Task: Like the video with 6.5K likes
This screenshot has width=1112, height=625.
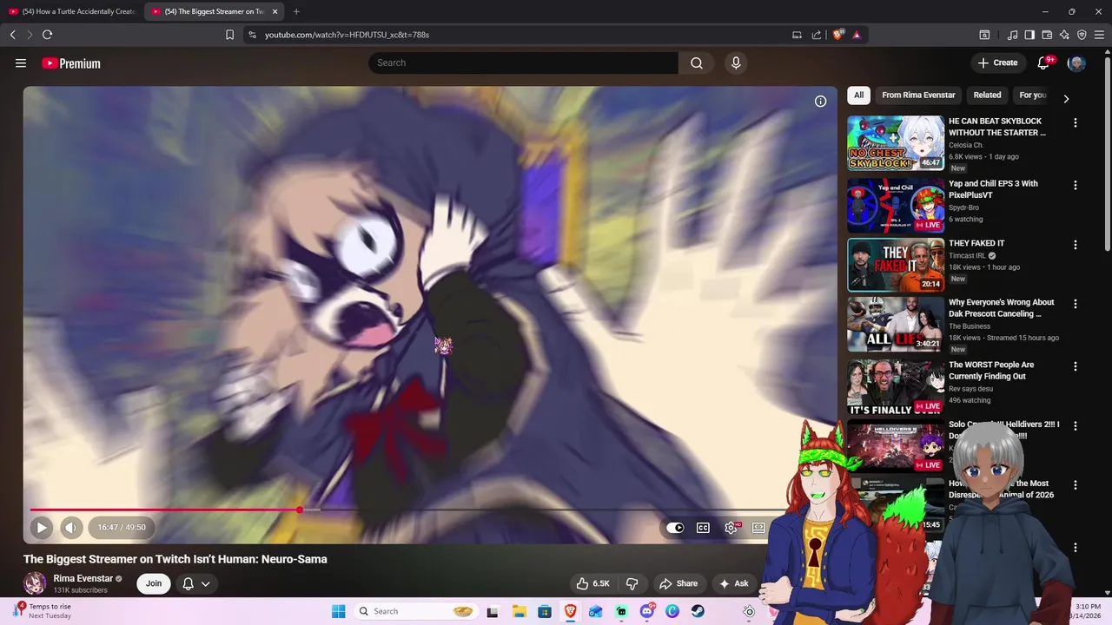Action: tap(592, 583)
